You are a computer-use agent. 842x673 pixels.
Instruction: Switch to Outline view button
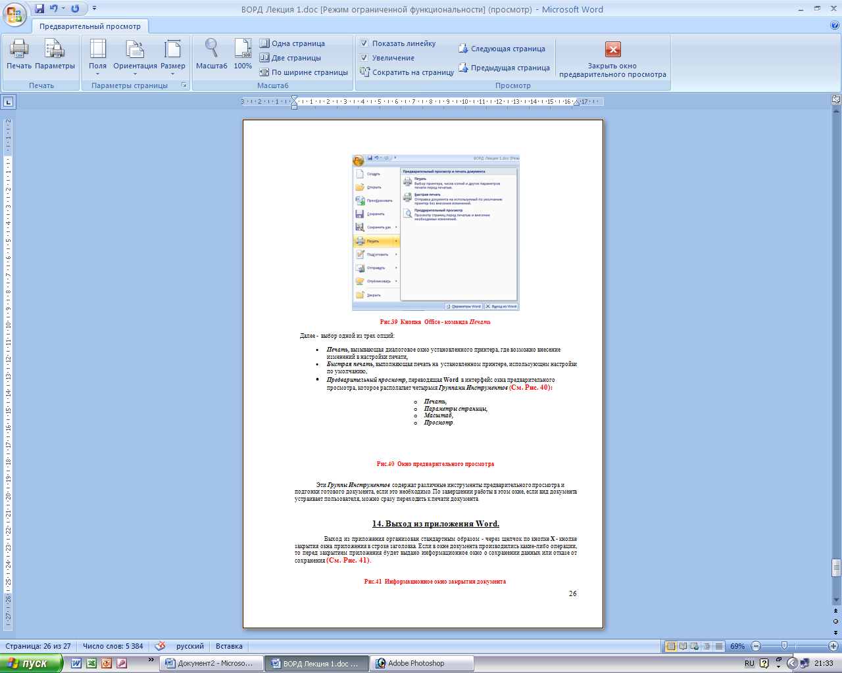(707, 646)
